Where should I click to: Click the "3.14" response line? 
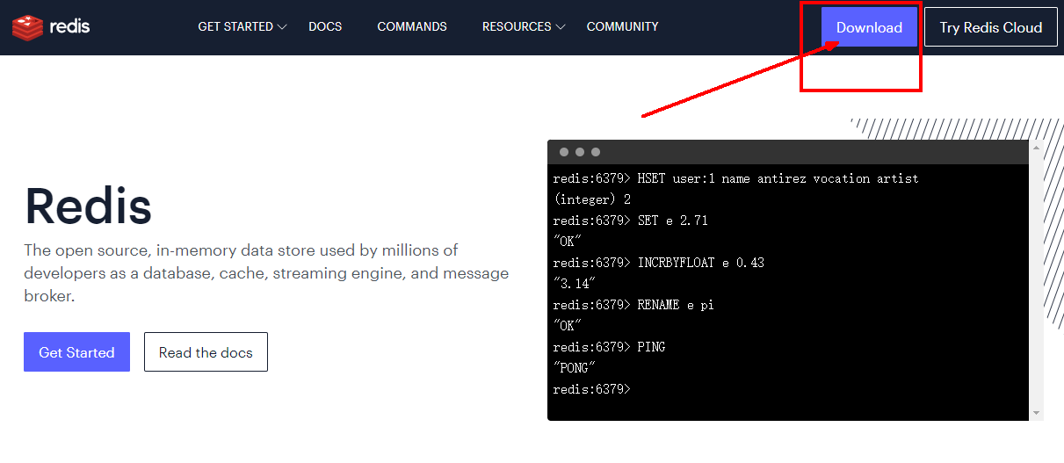tap(574, 284)
